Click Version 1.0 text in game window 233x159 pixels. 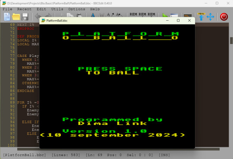(x=104, y=131)
